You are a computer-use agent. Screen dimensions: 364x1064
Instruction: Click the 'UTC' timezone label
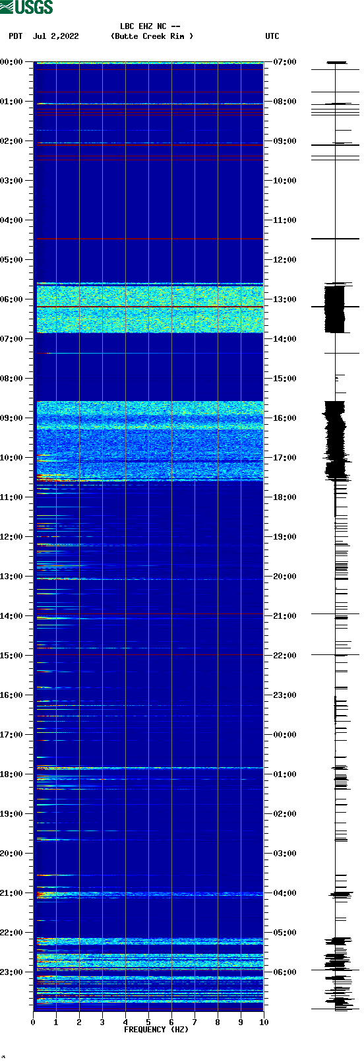(272, 36)
